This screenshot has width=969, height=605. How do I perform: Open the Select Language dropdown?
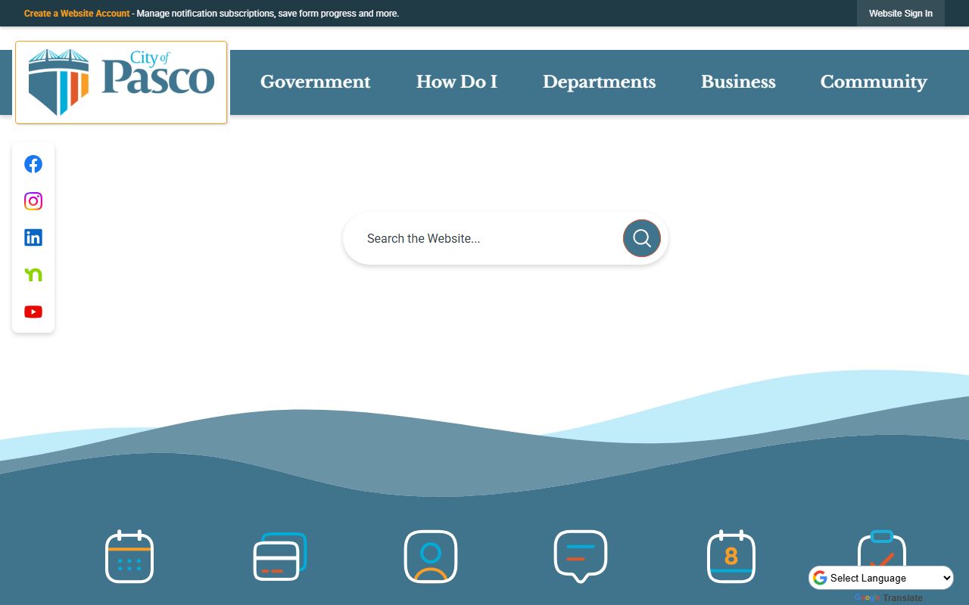(x=881, y=578)
